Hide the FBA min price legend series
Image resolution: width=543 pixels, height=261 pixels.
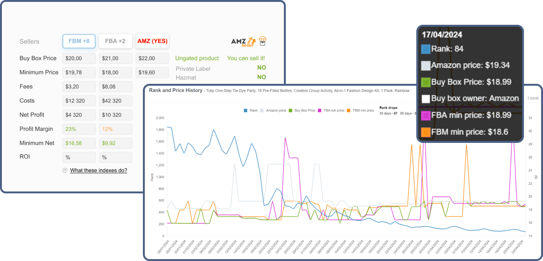coord(331,110)
